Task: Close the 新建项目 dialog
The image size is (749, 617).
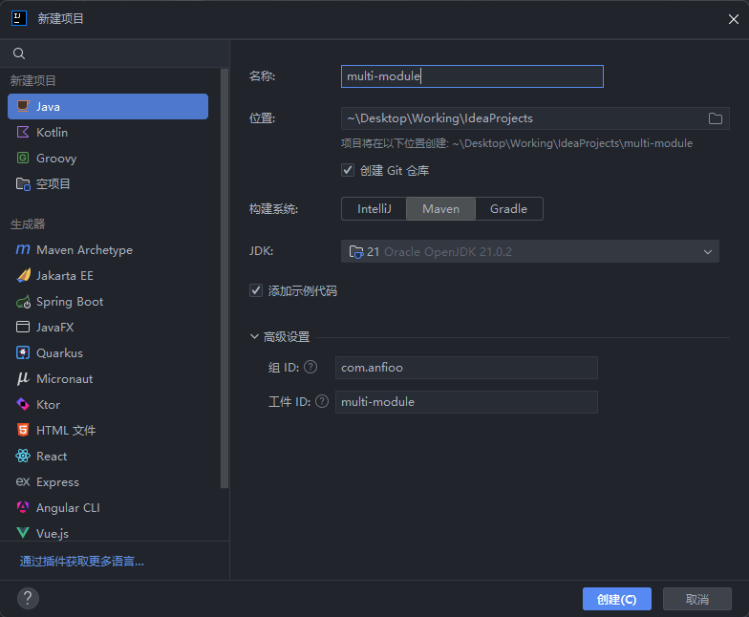Action: 734,19
